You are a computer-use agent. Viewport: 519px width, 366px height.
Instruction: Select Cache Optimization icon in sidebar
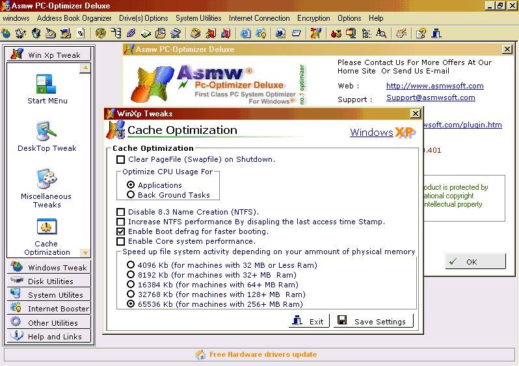(47, 237)
